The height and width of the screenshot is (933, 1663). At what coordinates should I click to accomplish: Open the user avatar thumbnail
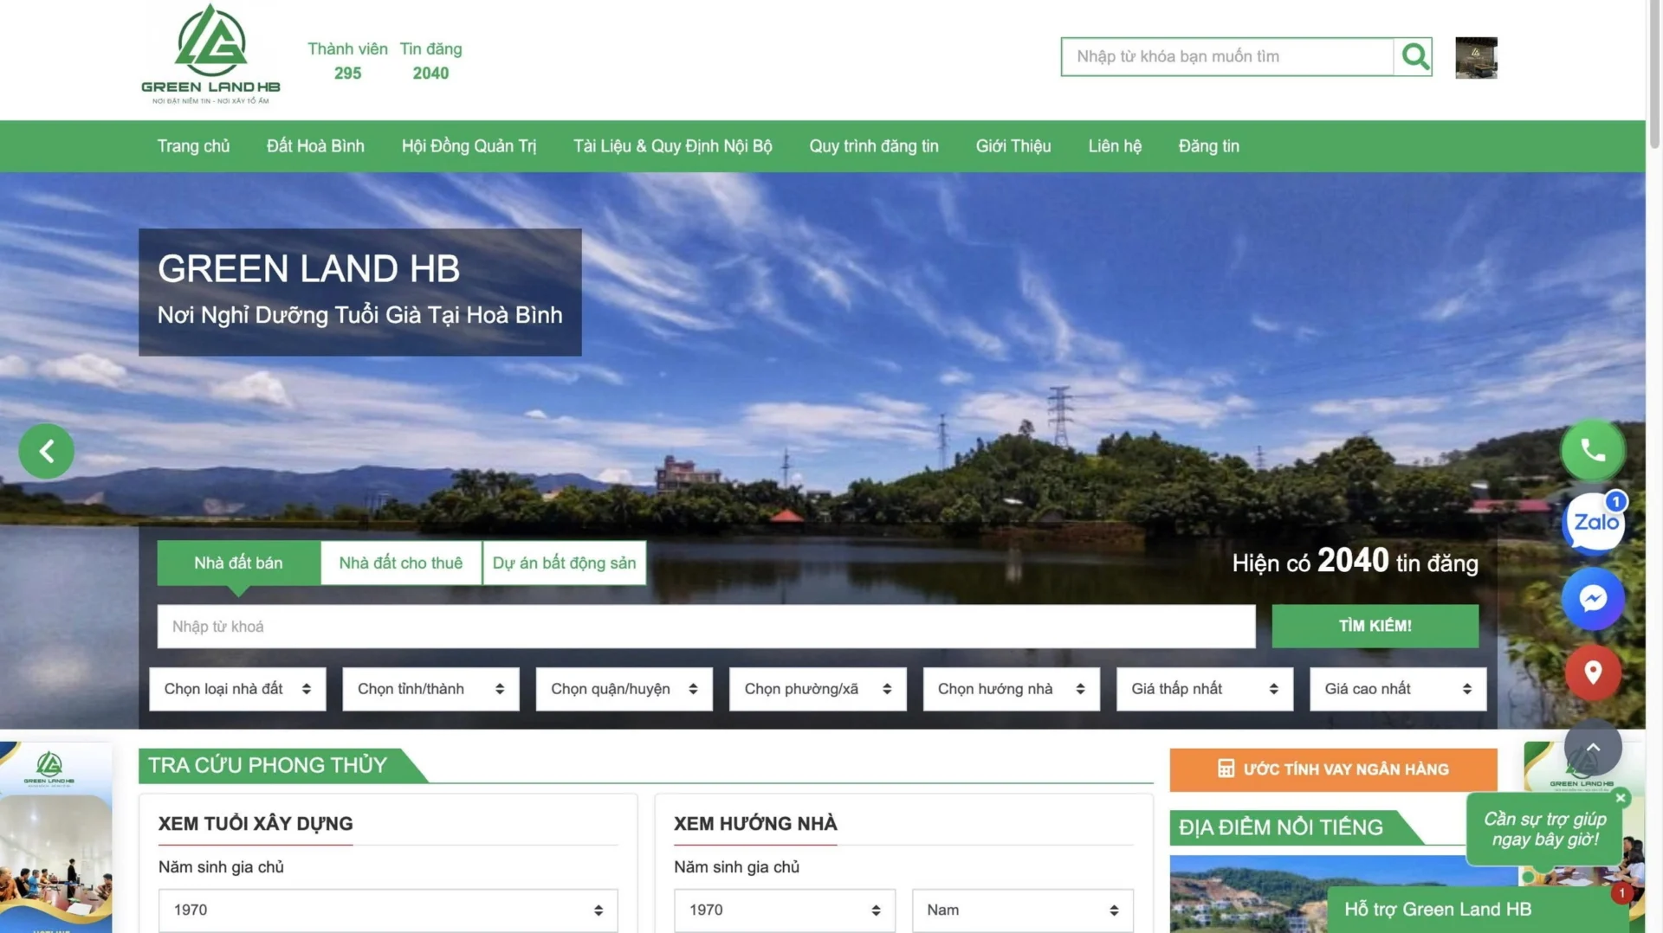click(1476, 57)
